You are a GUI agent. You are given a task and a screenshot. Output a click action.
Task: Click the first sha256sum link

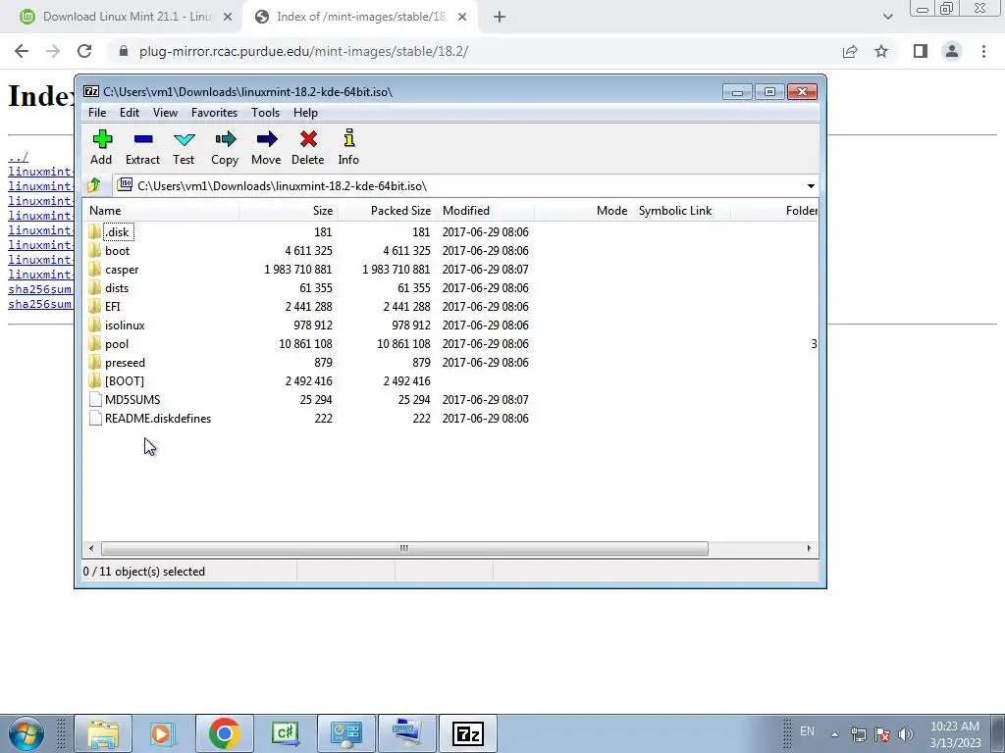coord(39,289)
